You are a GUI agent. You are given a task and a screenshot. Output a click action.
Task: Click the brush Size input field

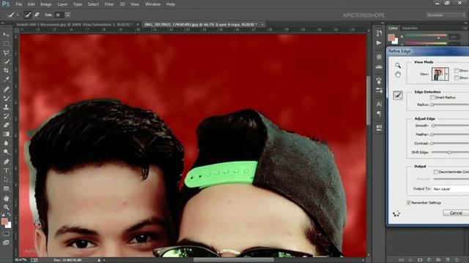[x=59, y=15]
